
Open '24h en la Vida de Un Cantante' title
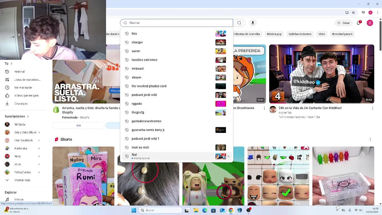310,108
